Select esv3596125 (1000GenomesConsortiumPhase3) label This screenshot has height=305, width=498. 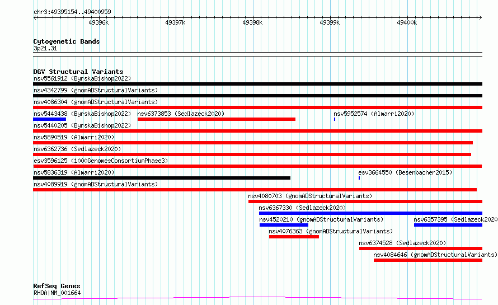point(101,161)
